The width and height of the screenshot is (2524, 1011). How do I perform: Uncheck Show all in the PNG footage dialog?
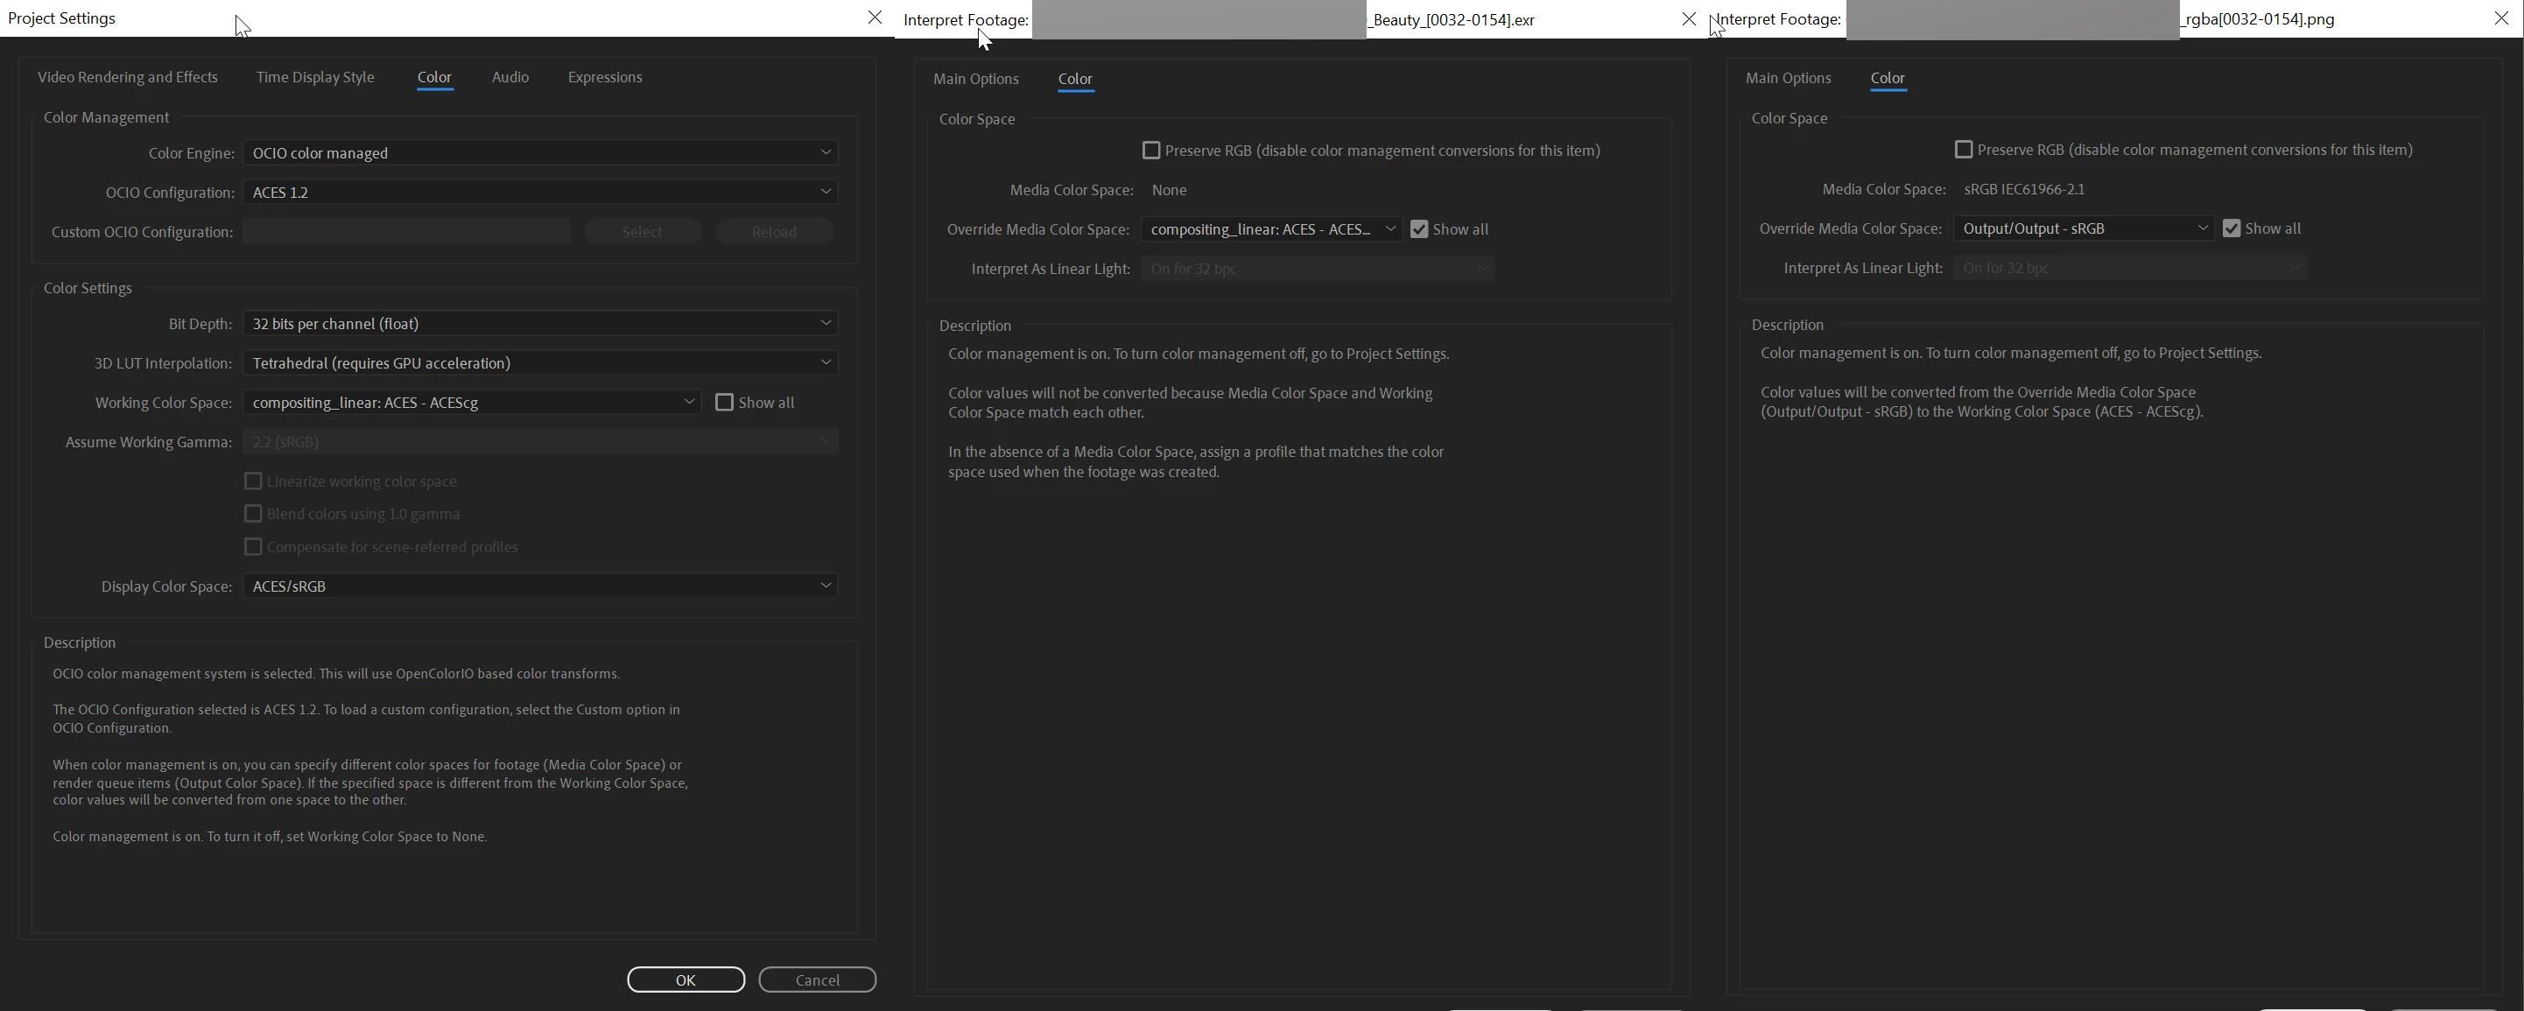2231,228
